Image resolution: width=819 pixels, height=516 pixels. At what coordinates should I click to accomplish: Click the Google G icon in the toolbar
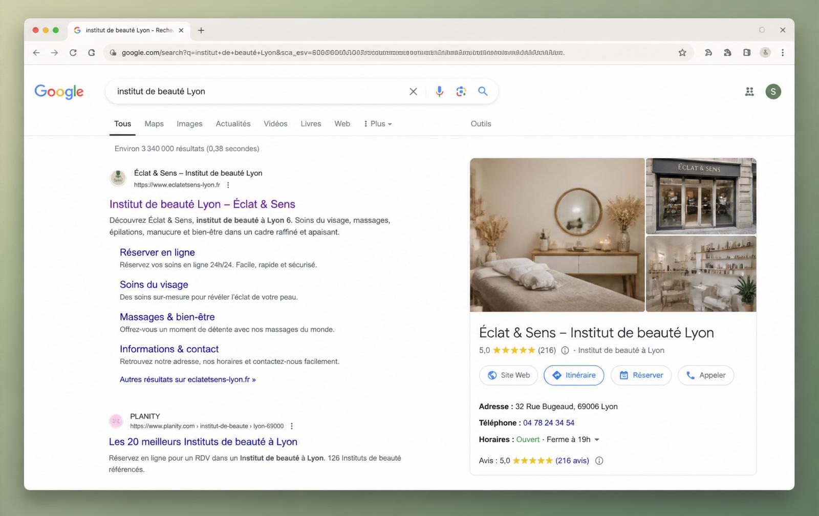(x=91, y=53)
